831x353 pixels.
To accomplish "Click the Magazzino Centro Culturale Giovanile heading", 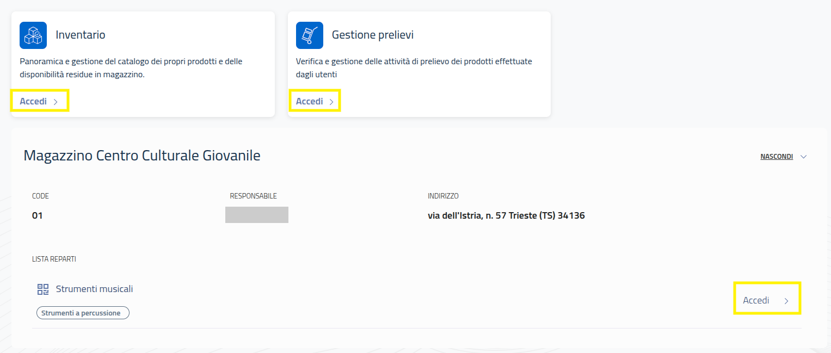I will 142,156.
